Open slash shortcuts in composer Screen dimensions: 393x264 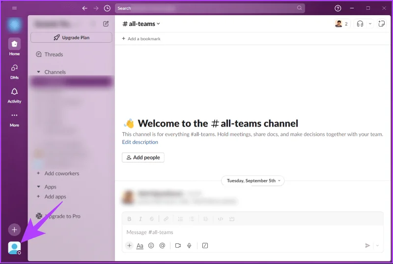(205, 246)
